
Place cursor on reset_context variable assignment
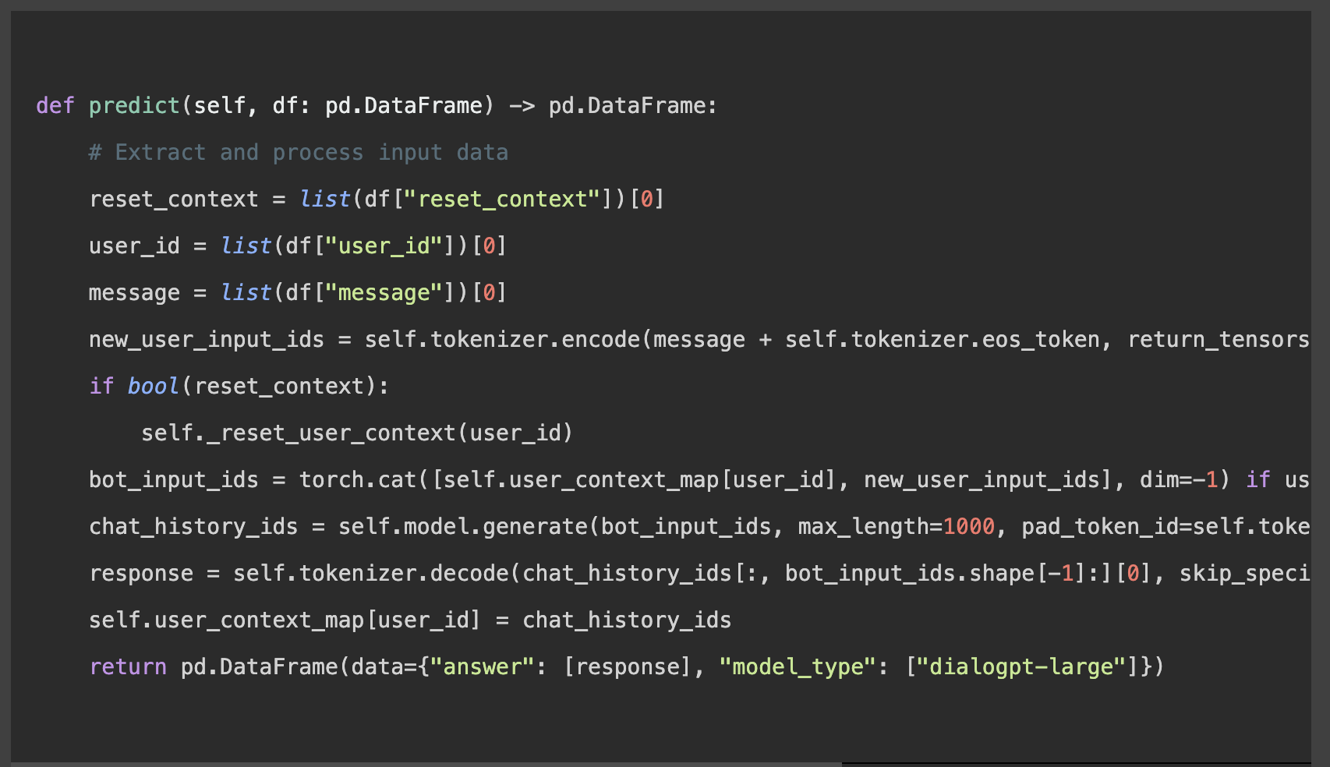pyautogui.click(x=173, y=200)
